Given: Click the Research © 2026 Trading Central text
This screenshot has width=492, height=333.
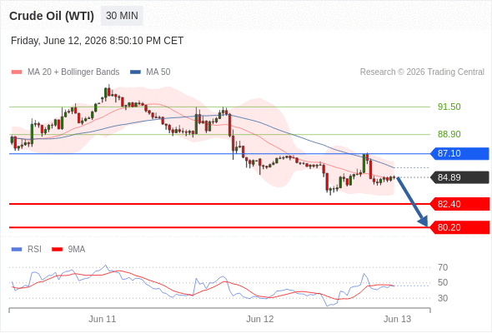Looking at the screenshot, I should click(x=422, y=72).
